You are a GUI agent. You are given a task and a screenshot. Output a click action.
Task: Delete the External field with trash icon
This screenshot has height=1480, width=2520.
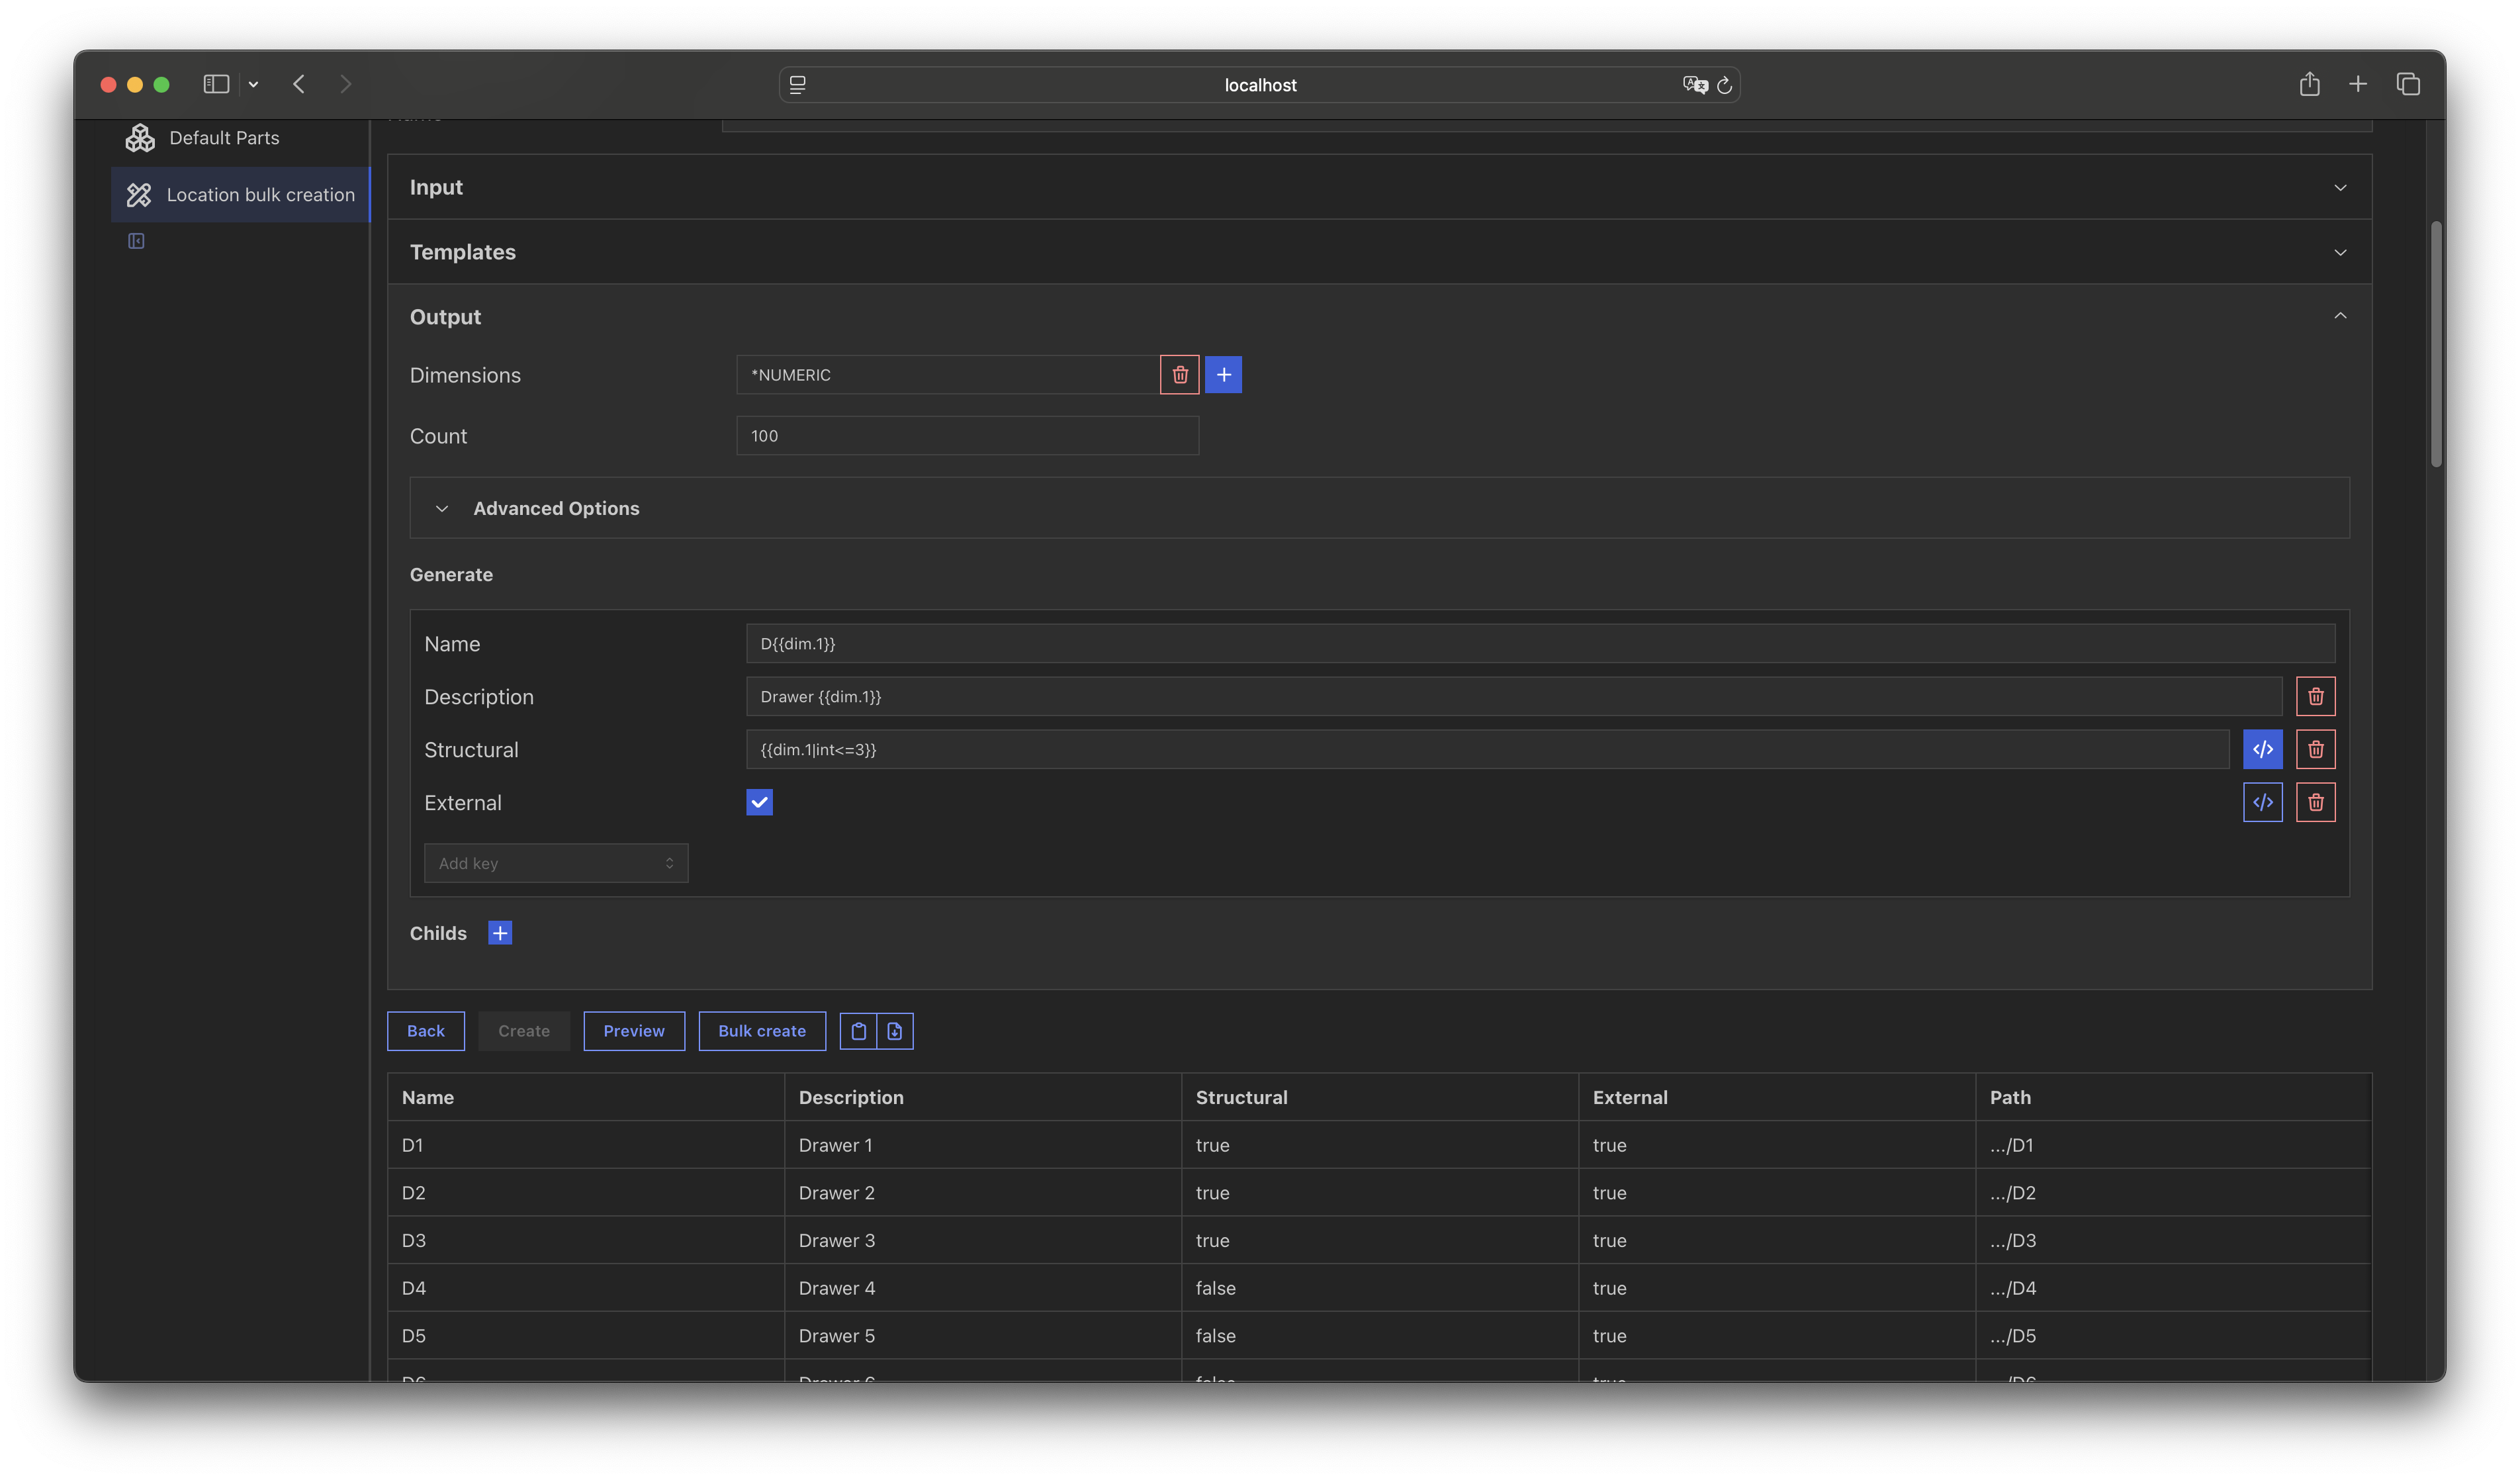tap(2315, 803)
